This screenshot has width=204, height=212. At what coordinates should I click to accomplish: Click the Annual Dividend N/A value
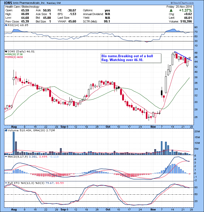point(107,14)
